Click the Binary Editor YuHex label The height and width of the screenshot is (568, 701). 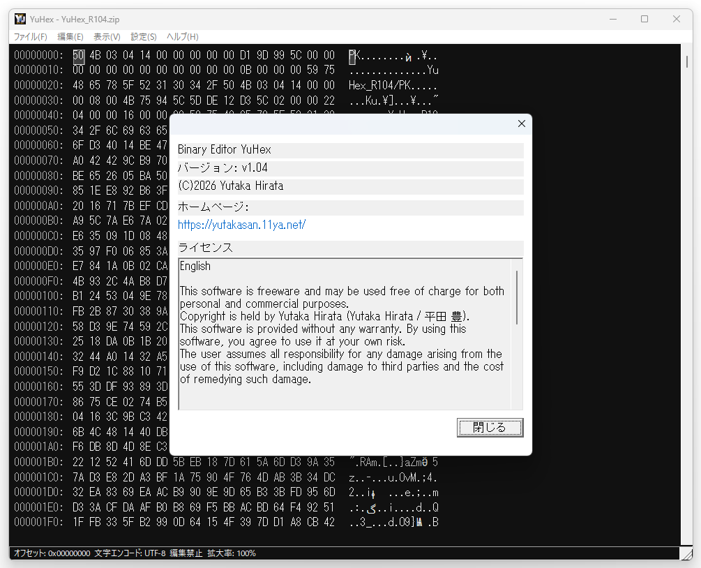coord(225,149)
